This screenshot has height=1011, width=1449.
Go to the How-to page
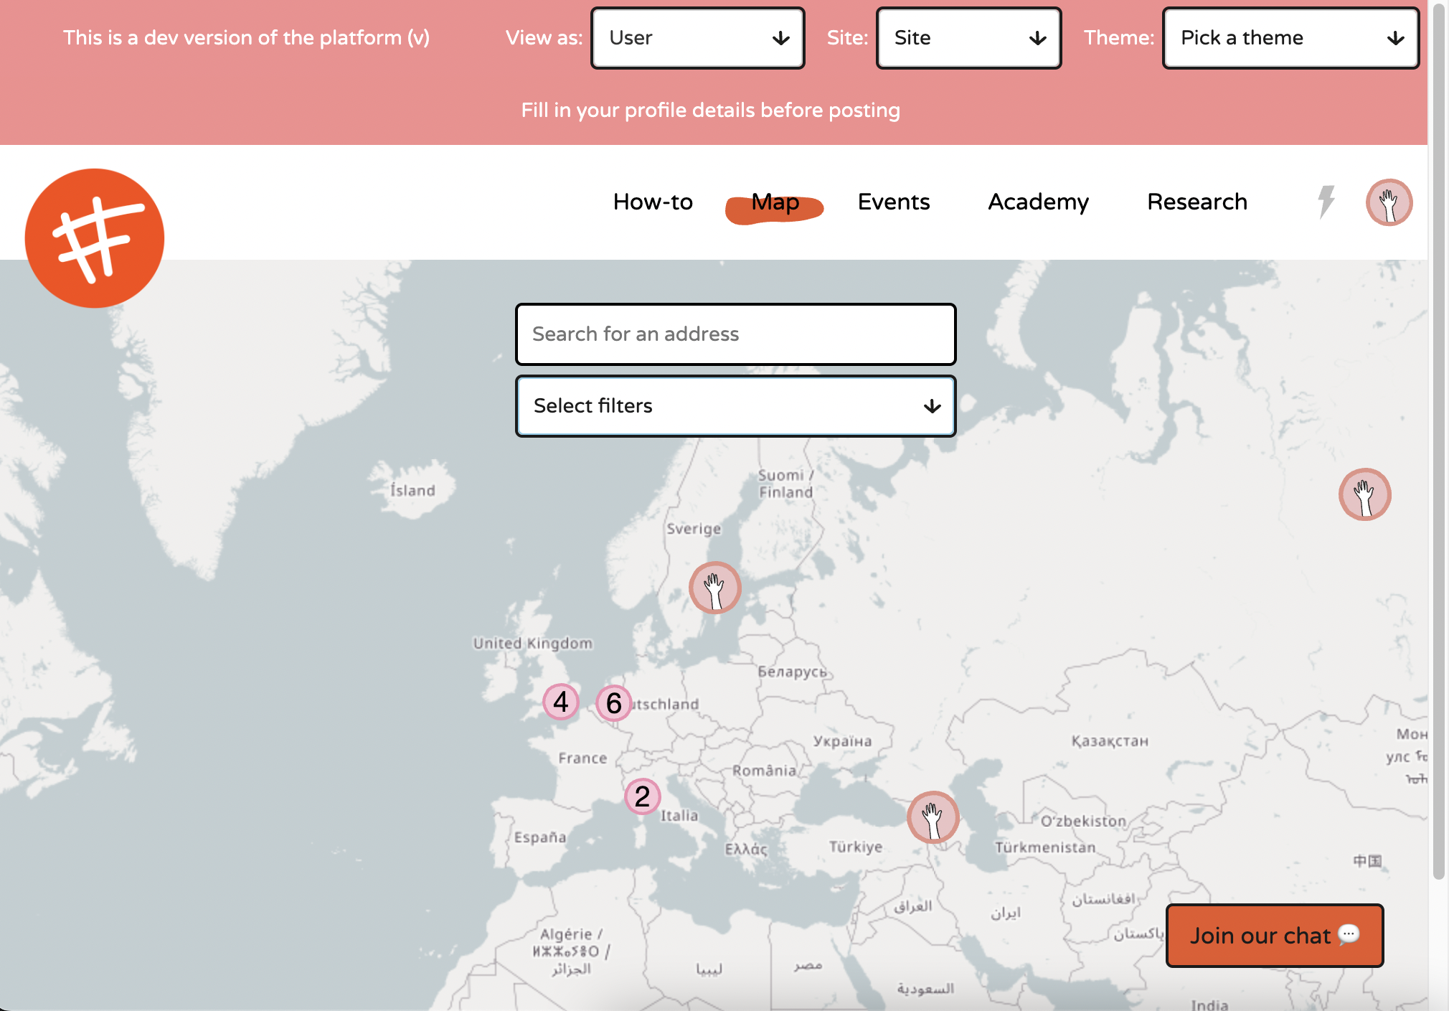coord(653,202)
